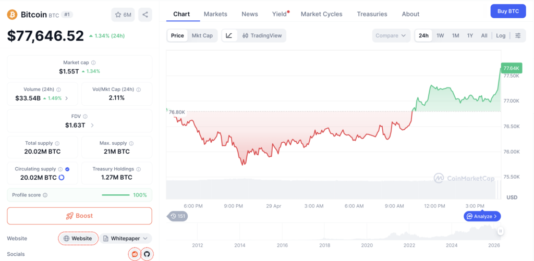The image size is (534, 261).
Task: Click the Market cap info icon
Action: [x=93, y=63]
